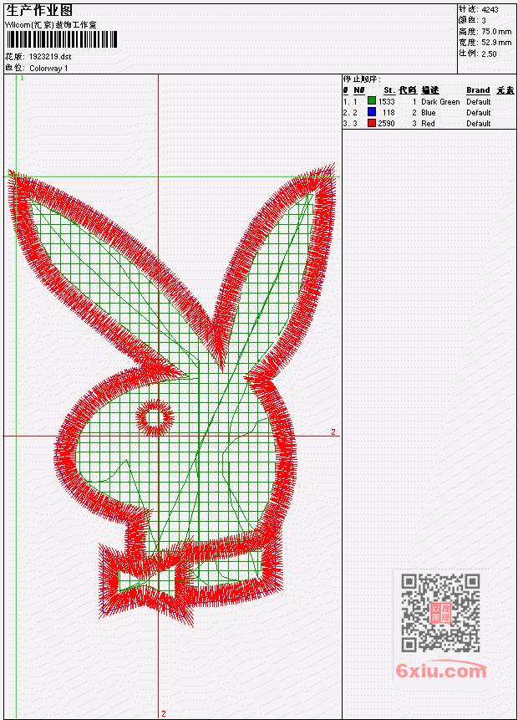Click the red circular eye of the rabbit
Screen dimensions: 518x720
point(155,417)
